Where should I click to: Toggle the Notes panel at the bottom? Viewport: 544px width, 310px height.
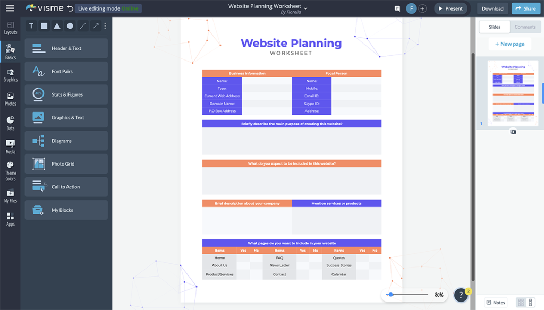[x=495, y=302]
